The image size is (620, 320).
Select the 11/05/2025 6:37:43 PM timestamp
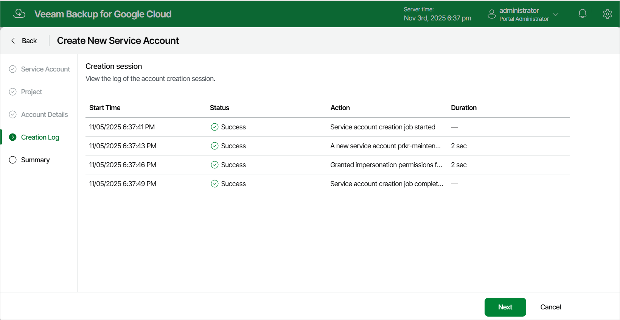pyautogui.click(x=123, y=146)
